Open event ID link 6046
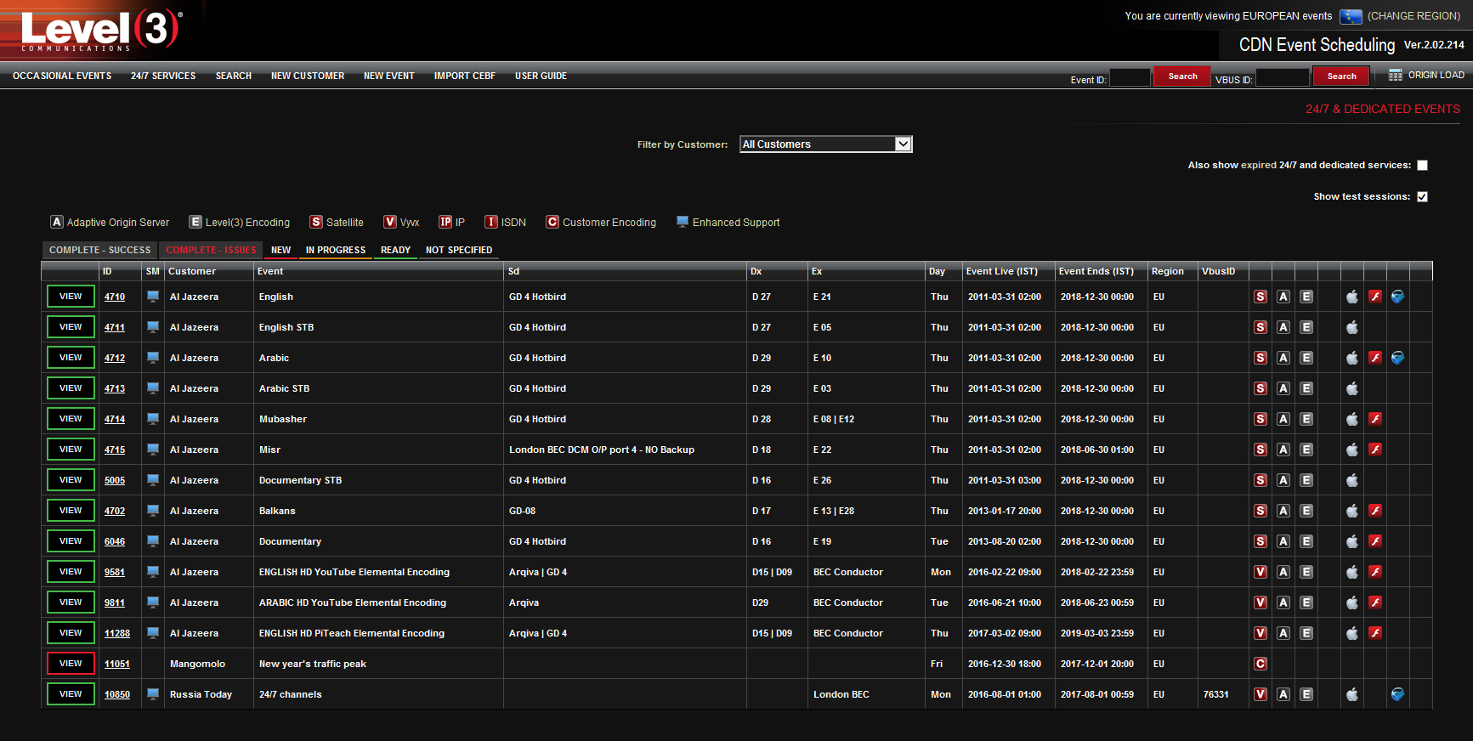1473x741 pixels. point(115,541)
